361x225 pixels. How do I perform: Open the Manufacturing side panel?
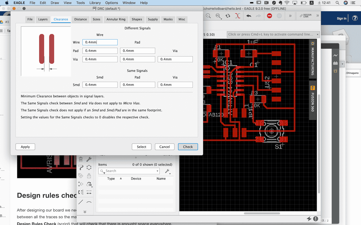coord(313,59)
